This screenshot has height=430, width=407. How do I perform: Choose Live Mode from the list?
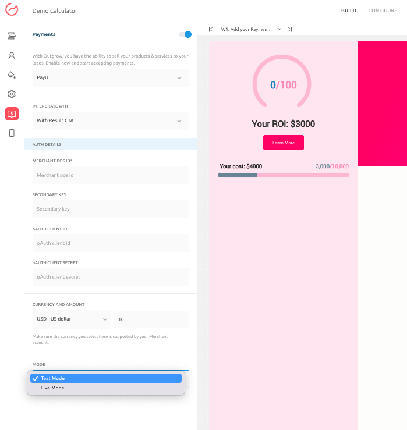pos(52,388)
